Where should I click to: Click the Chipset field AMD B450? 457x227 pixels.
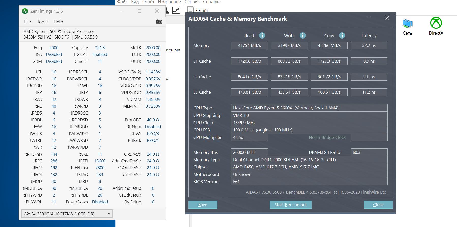point(309,167)
